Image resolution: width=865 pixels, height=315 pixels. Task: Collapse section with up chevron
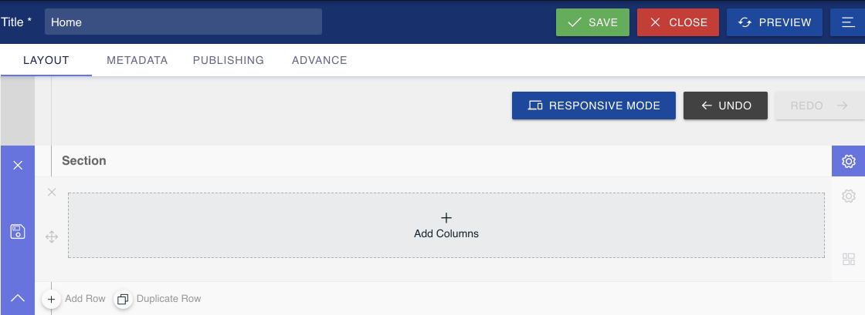click(x=18, y=298)
